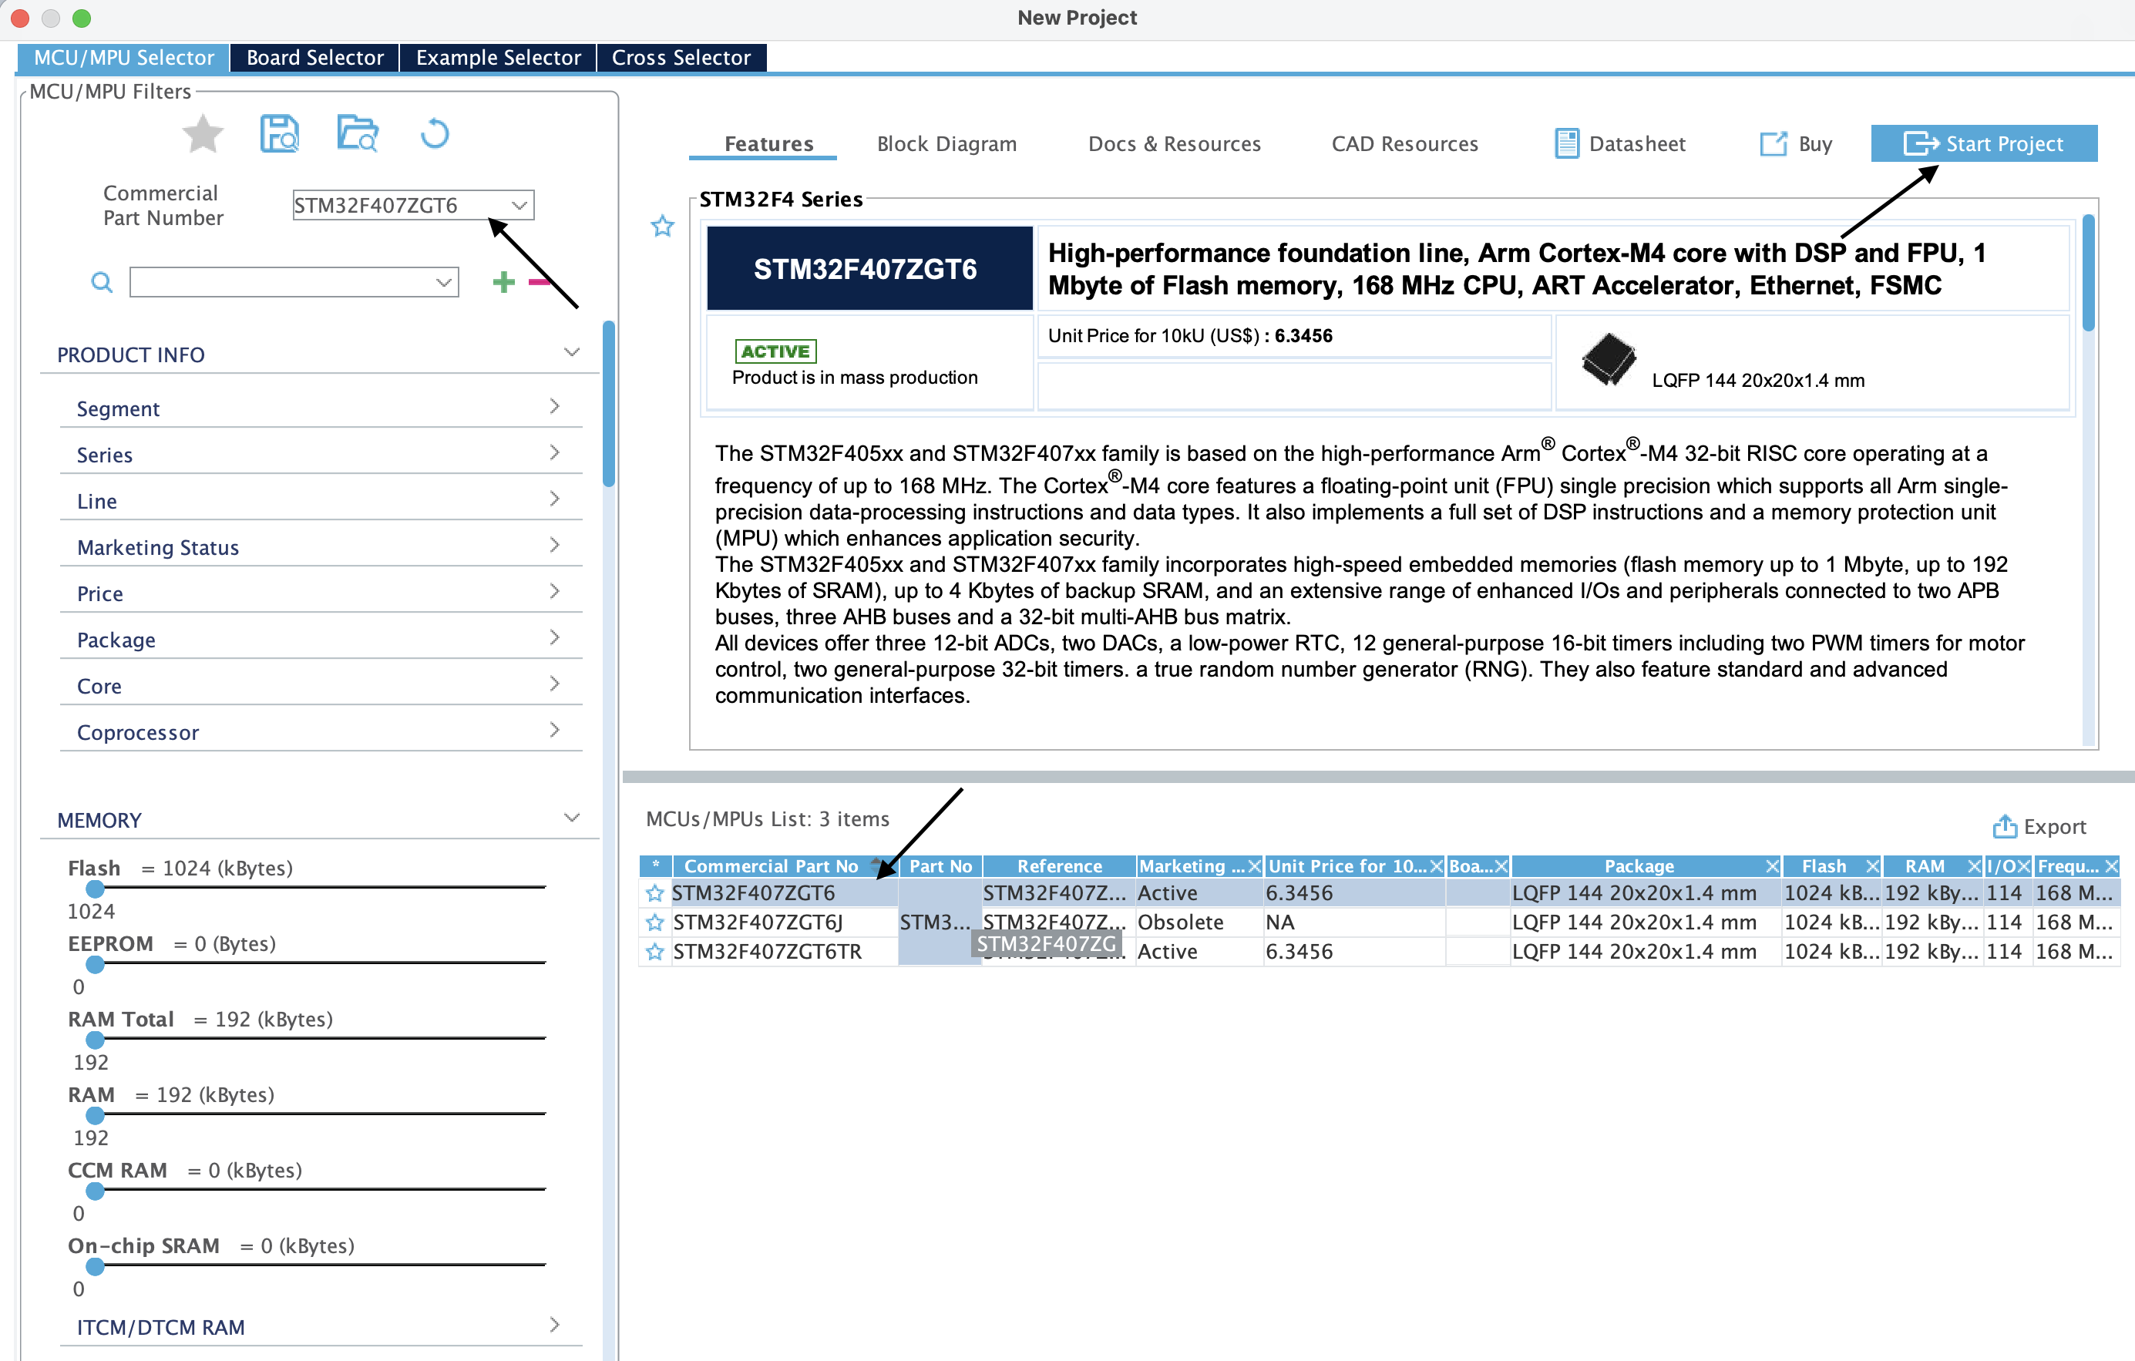Click the save search floppy icon

[279, 135]
